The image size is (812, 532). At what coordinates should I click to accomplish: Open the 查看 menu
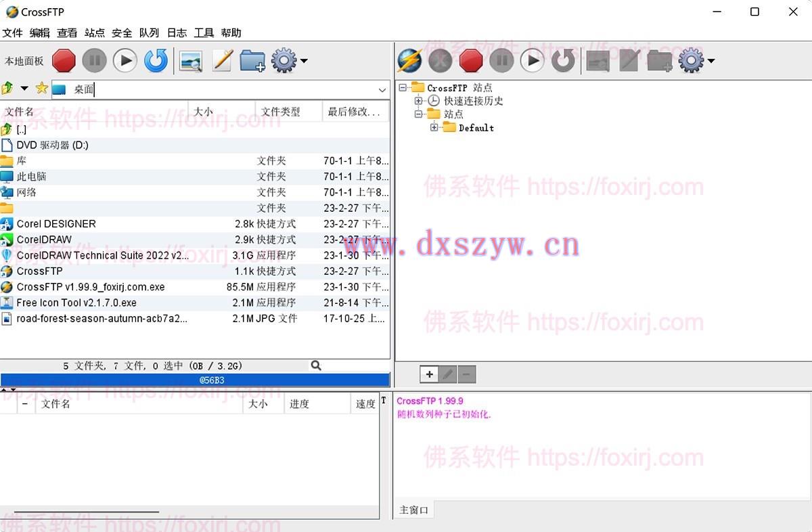[x=67, y=32]
